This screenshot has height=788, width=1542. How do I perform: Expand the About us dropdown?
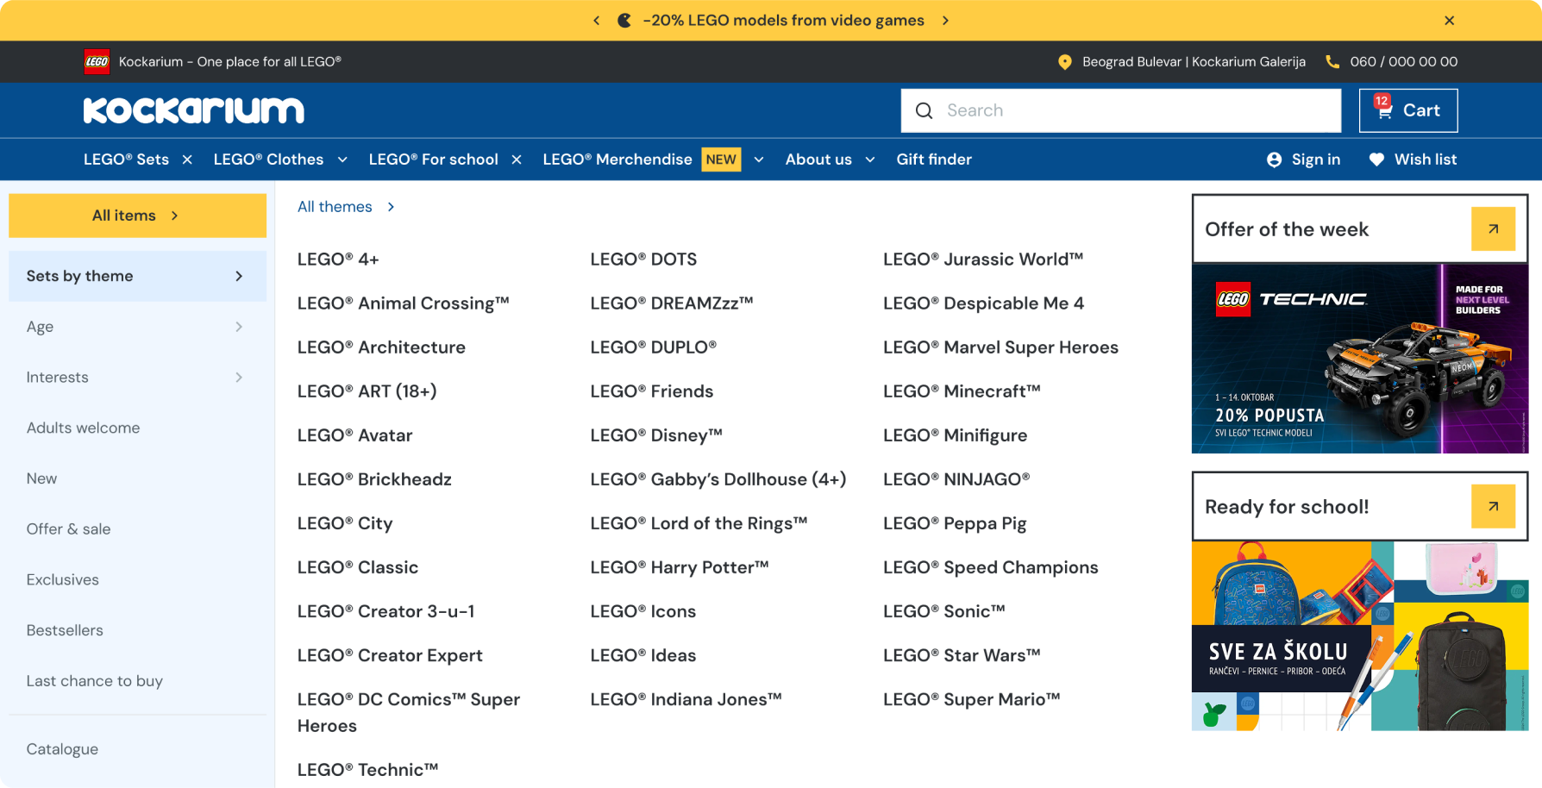pyautogui.click(x=870, y=159)
